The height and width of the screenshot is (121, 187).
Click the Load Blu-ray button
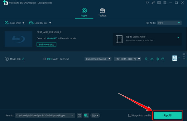[x=38, y=23]
